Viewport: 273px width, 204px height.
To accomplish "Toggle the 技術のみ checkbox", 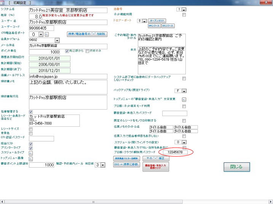I will tap(87, 51).
